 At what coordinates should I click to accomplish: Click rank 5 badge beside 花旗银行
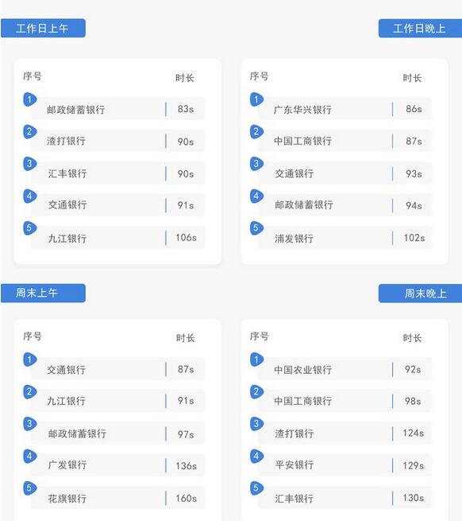pyautogui.click(x=29, y=488)
